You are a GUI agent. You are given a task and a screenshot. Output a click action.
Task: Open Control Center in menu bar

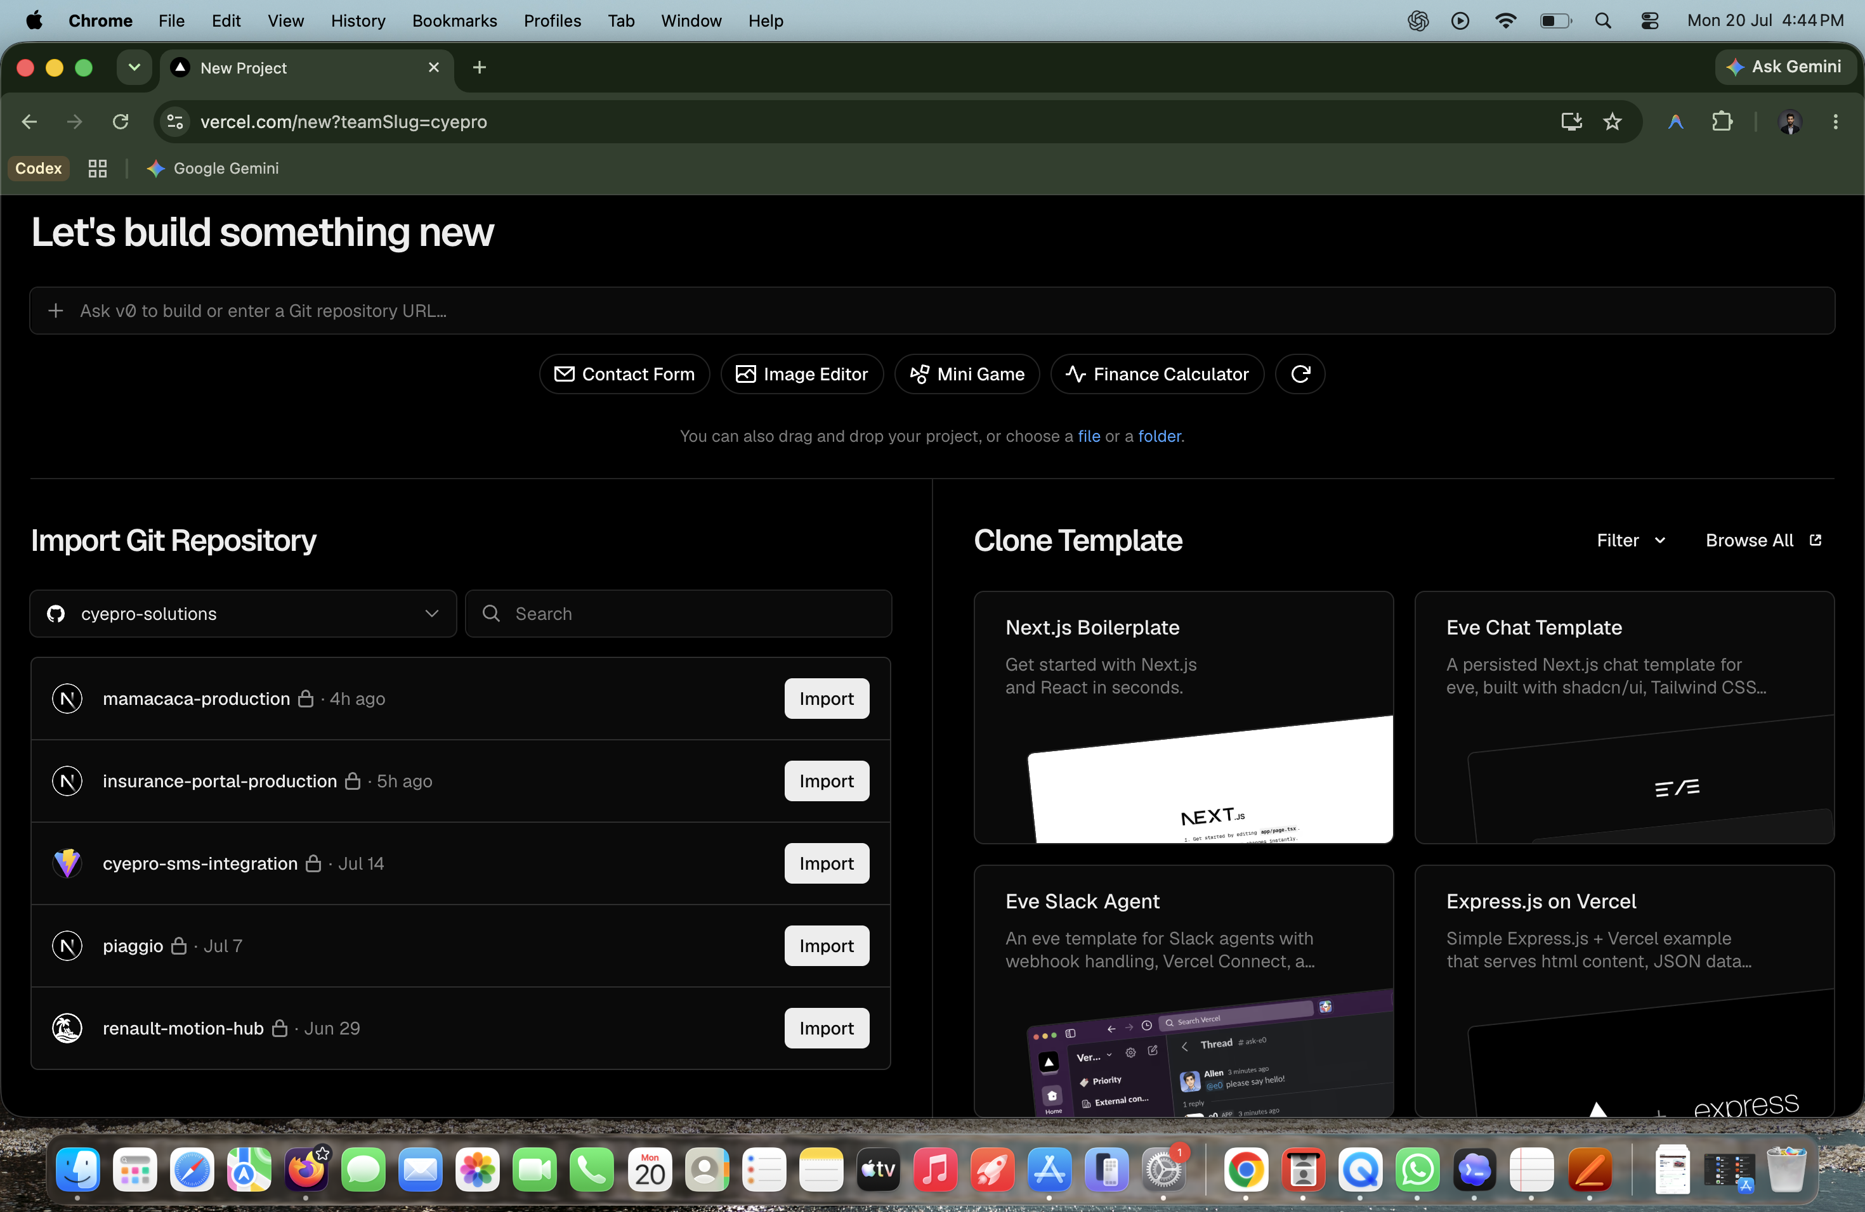pyautogui.click(x=1649, y=20)
